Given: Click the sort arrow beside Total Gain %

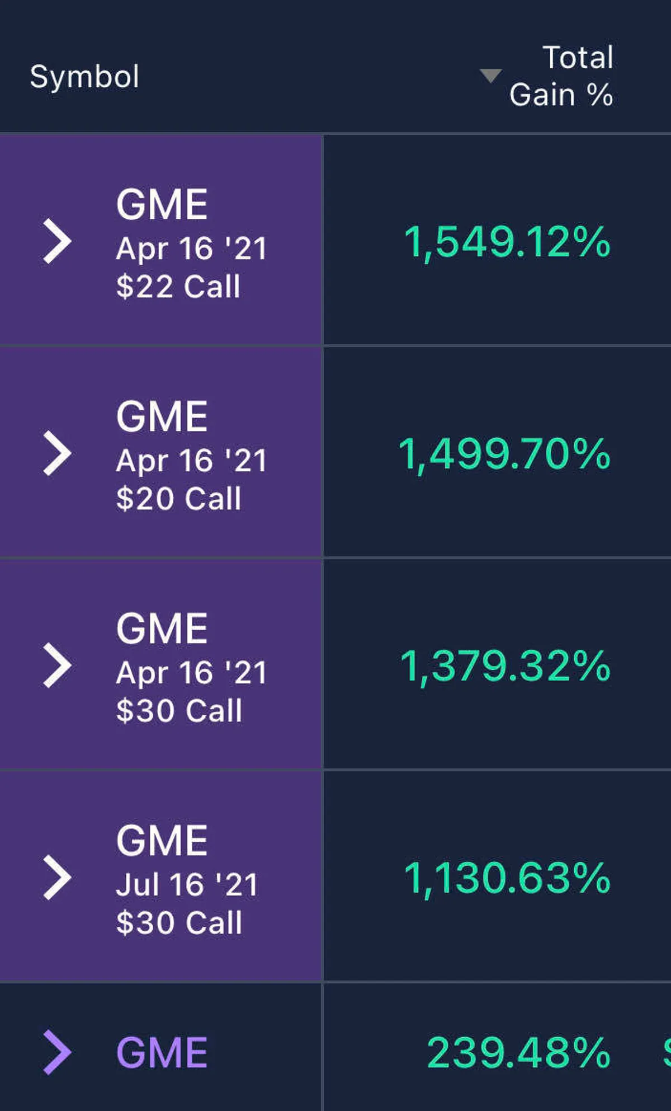Looking at the screenshot, I should click(x=490, y=76).
